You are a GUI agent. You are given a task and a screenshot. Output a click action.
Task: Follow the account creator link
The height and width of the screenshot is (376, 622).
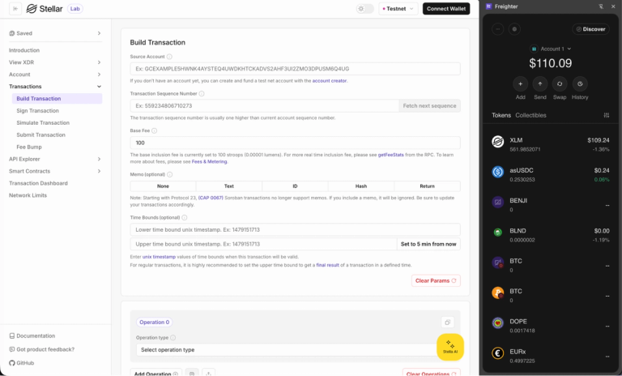pos(330,80)
